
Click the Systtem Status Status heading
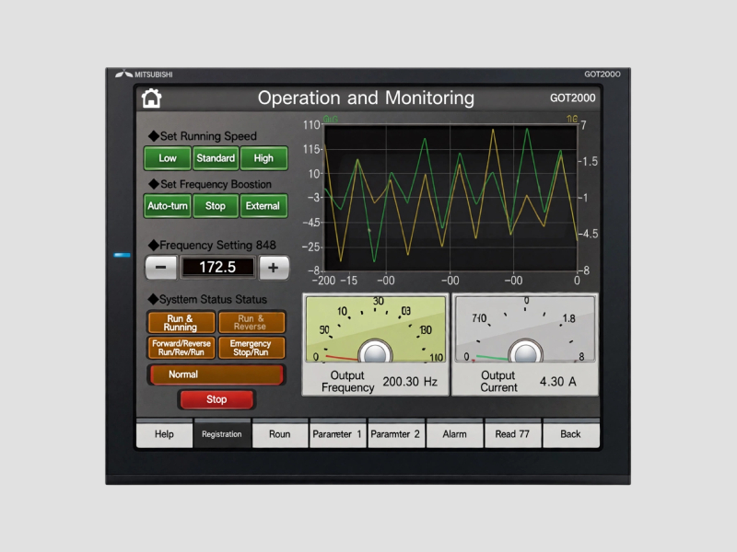click(208, 300)
